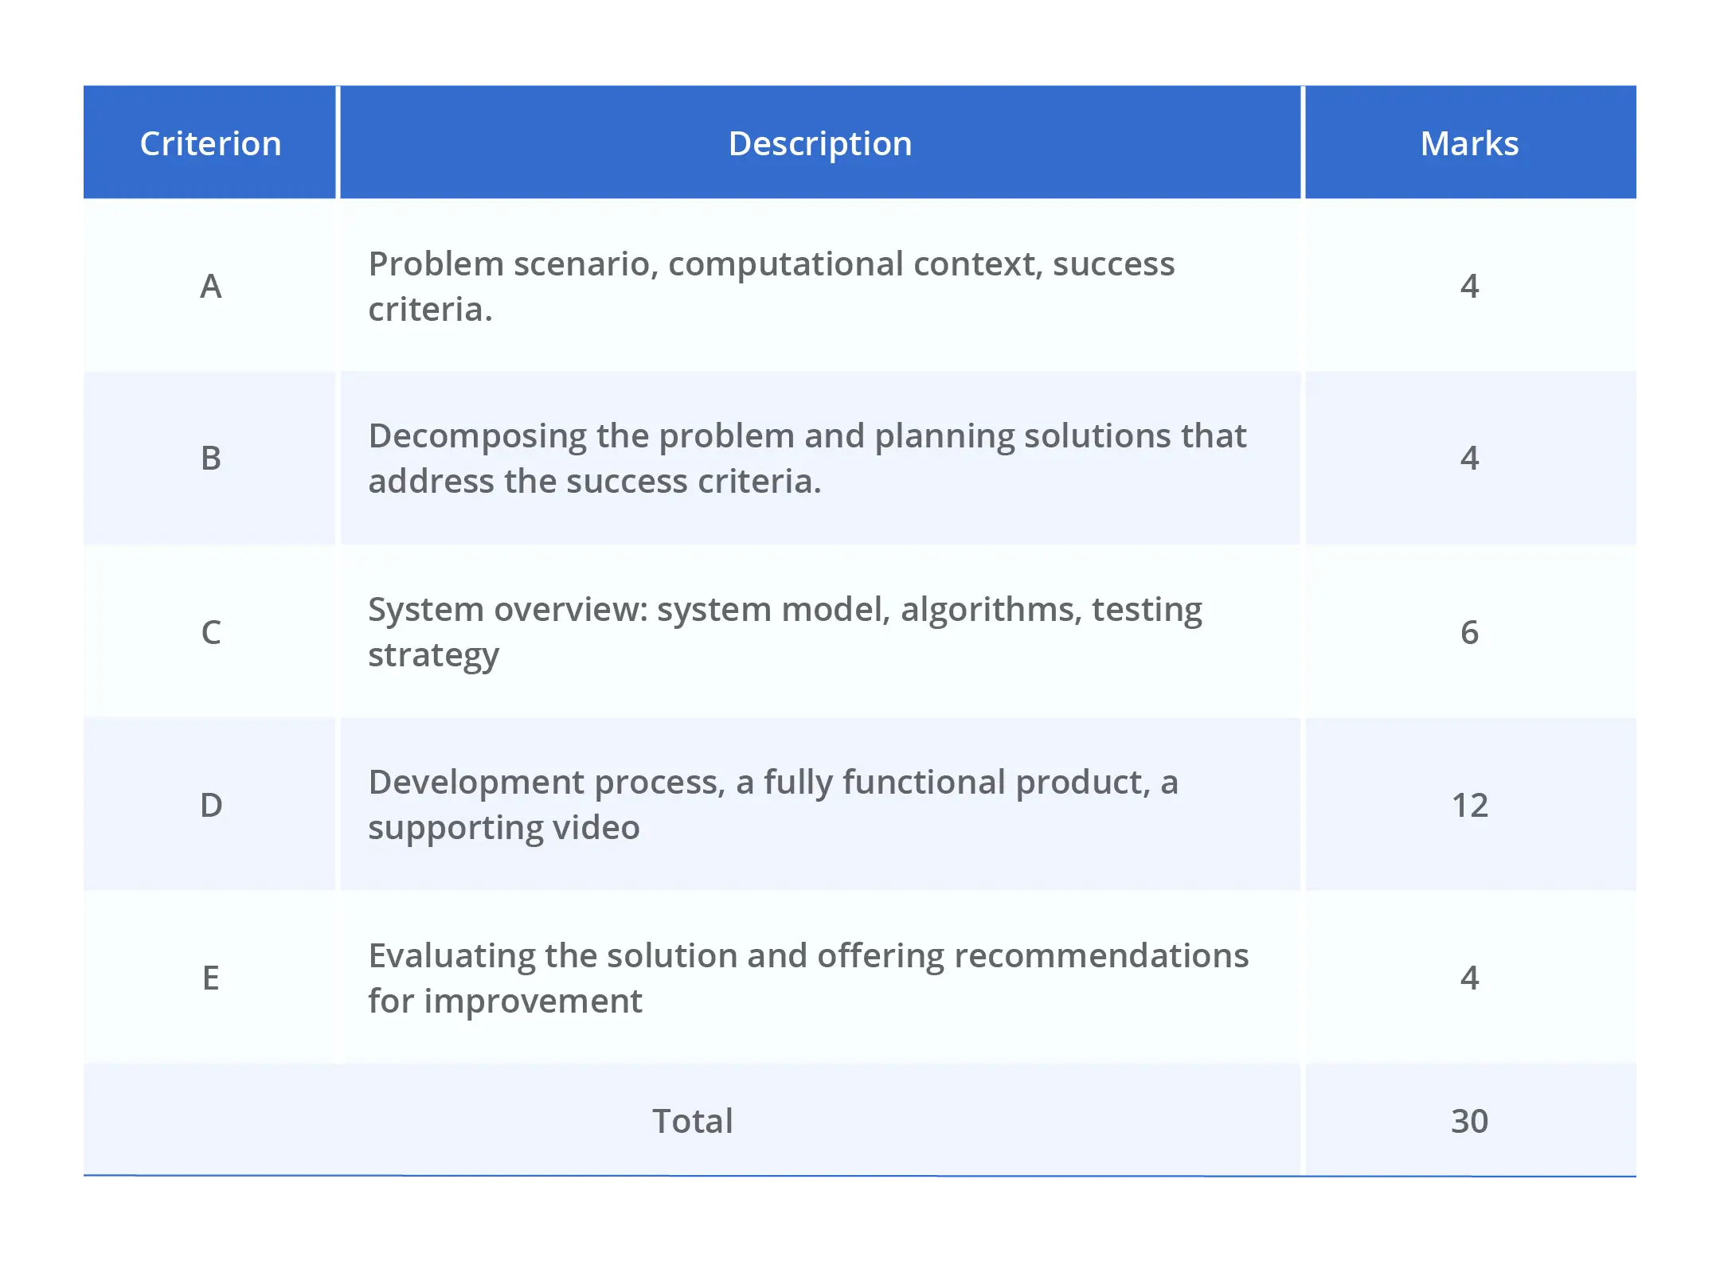The width and height of the screenshot is (1720, 1265).
Task: Click the Decomposing the problem description
Action: point(806,458)
